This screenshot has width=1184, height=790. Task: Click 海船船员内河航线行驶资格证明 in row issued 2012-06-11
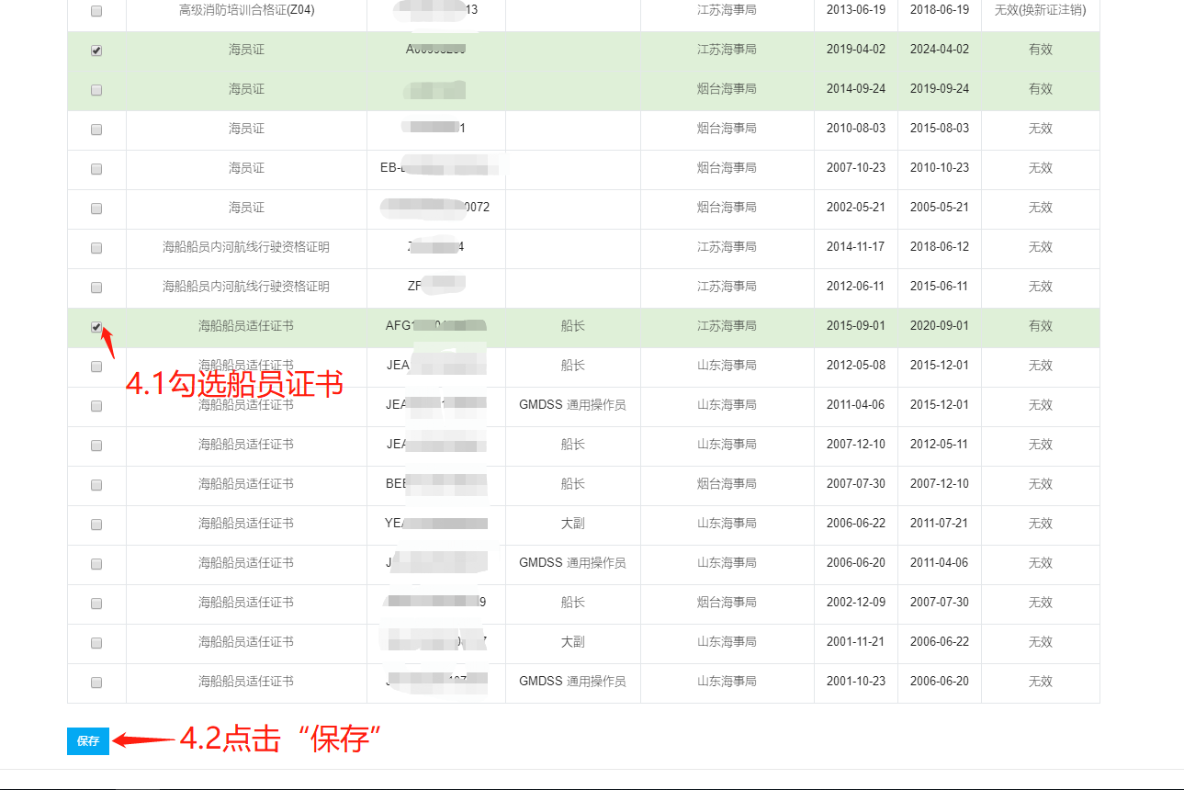[x=246, y=287]
